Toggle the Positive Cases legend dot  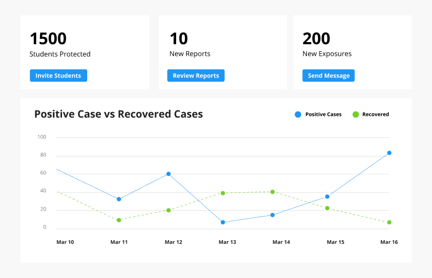click(x=298, y=114)
